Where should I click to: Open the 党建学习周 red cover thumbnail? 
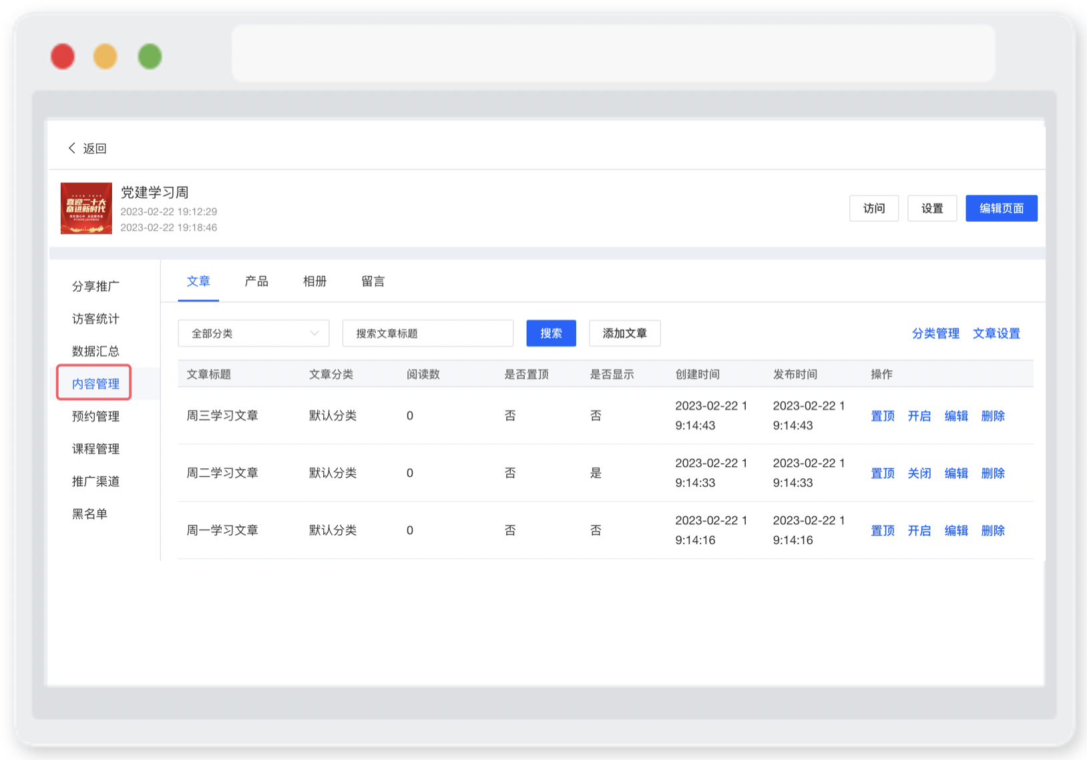86,208
